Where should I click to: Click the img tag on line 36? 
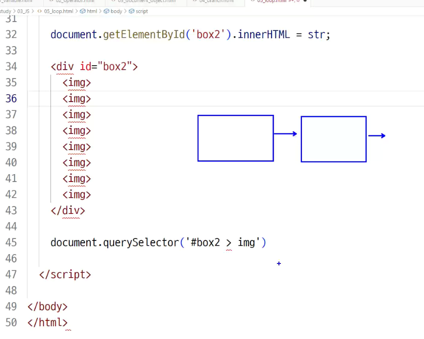point(77,99)
